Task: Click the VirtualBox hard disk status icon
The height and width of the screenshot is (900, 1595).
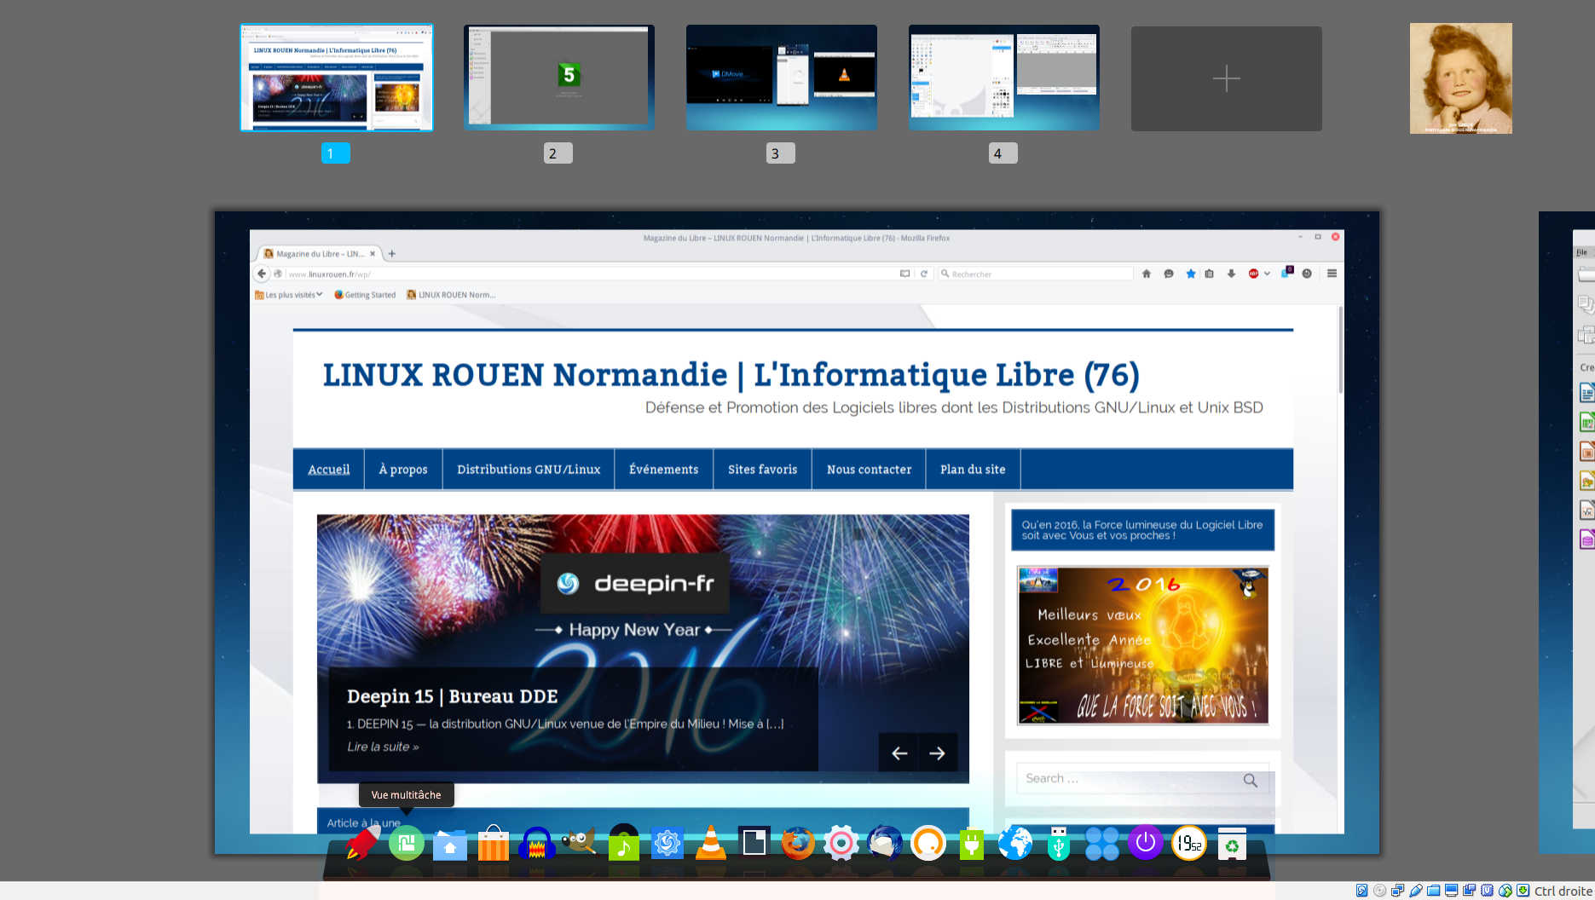Action: pos(1362,891)
